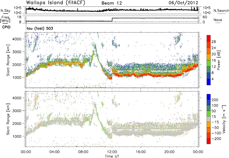Screen dimensions: 229x158
Task: Click the '4000' tick on power panel
Action: point(17,39)
